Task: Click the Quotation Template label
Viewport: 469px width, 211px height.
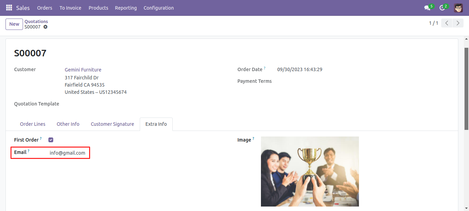Action: pos(36,104)
